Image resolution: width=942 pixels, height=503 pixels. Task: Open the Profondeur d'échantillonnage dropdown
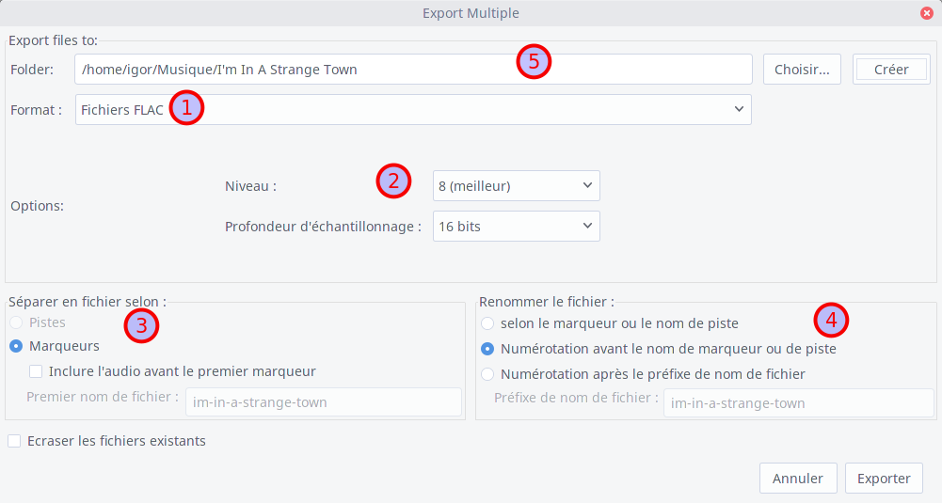[516, 227]
